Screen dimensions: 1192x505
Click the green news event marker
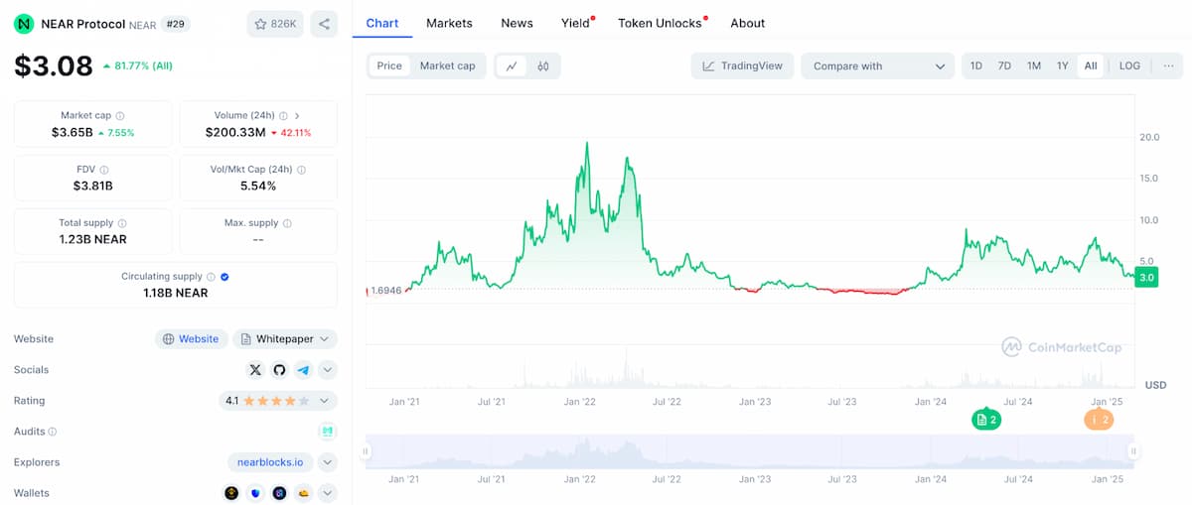pos(986,420)
